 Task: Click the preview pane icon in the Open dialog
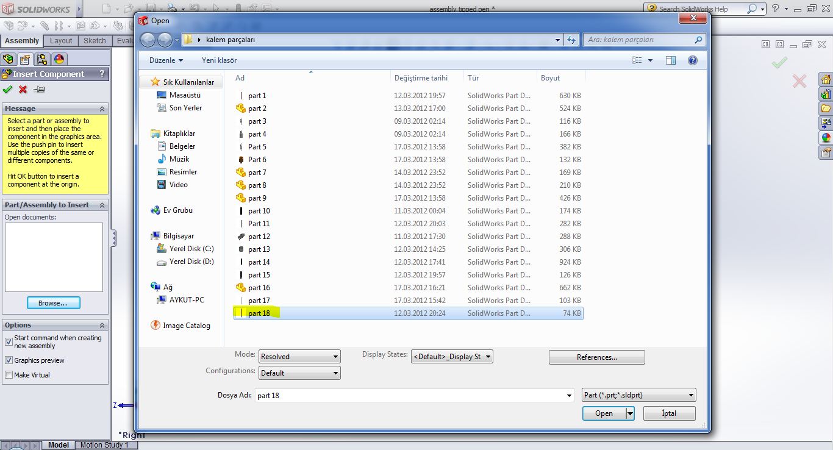point(671,60)
